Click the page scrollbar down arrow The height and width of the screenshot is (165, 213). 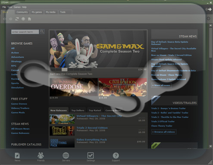(x=210, y=146)
